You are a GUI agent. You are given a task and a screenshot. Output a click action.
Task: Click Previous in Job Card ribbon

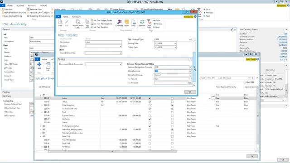[208, 13]
